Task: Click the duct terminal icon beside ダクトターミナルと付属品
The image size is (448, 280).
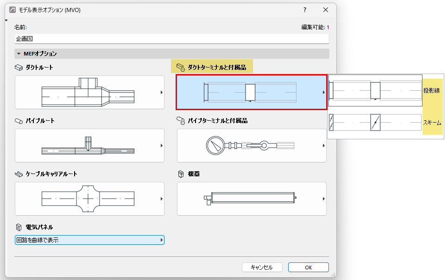Action: tap(181, 68)
